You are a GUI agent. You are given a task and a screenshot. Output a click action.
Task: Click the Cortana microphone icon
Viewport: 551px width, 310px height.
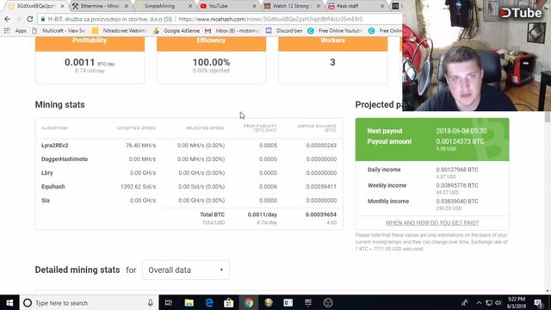(151, 302)
